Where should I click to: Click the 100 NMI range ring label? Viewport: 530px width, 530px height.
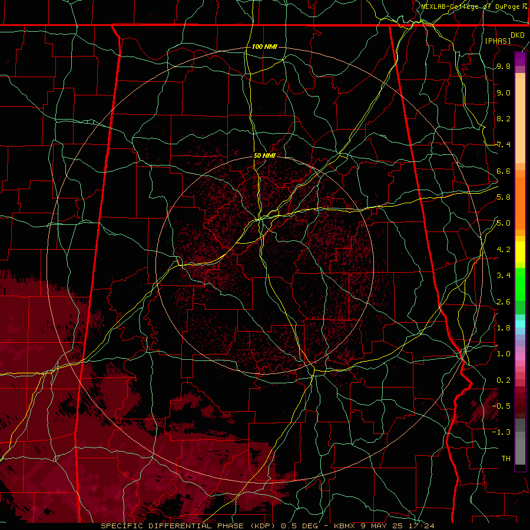(264, 47)
